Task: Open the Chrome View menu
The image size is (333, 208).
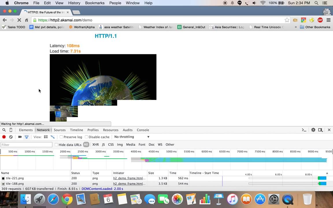Action: [59, 3]
